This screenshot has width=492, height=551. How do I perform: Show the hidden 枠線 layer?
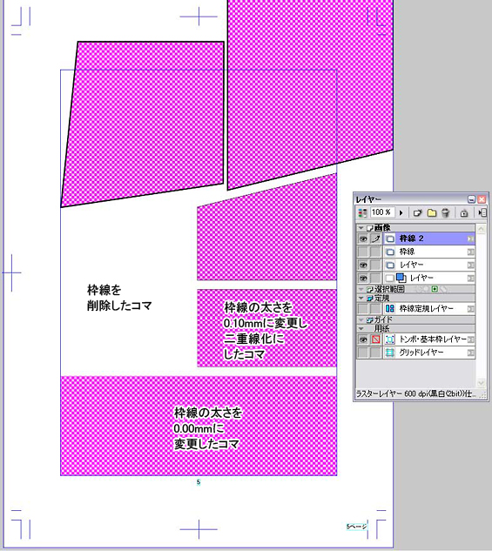pos(363,252)
